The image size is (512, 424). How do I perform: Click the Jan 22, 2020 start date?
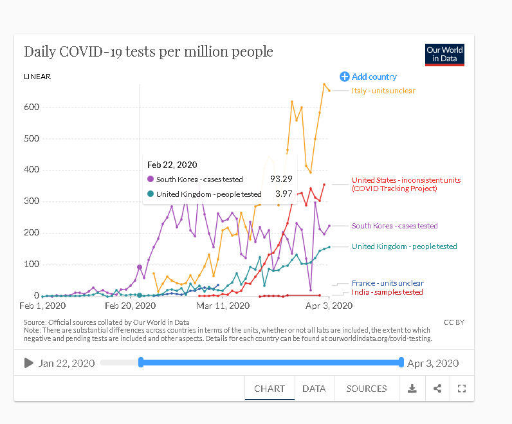tap(66, 363)
